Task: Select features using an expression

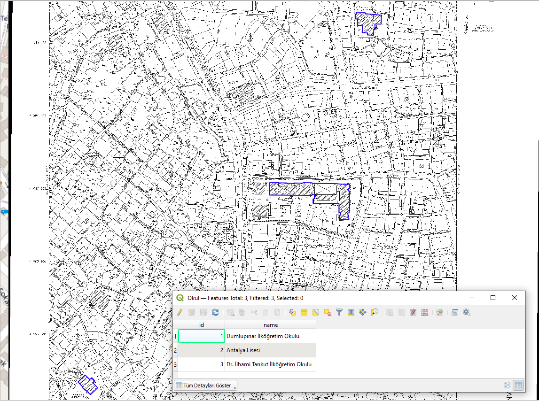Action: pyautogui.click(x=293, y=312)
